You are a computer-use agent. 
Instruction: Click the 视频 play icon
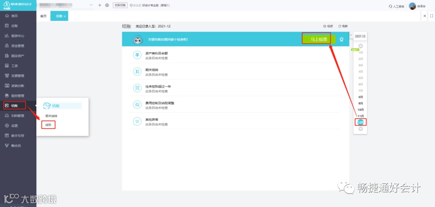(x=325, y=26)
